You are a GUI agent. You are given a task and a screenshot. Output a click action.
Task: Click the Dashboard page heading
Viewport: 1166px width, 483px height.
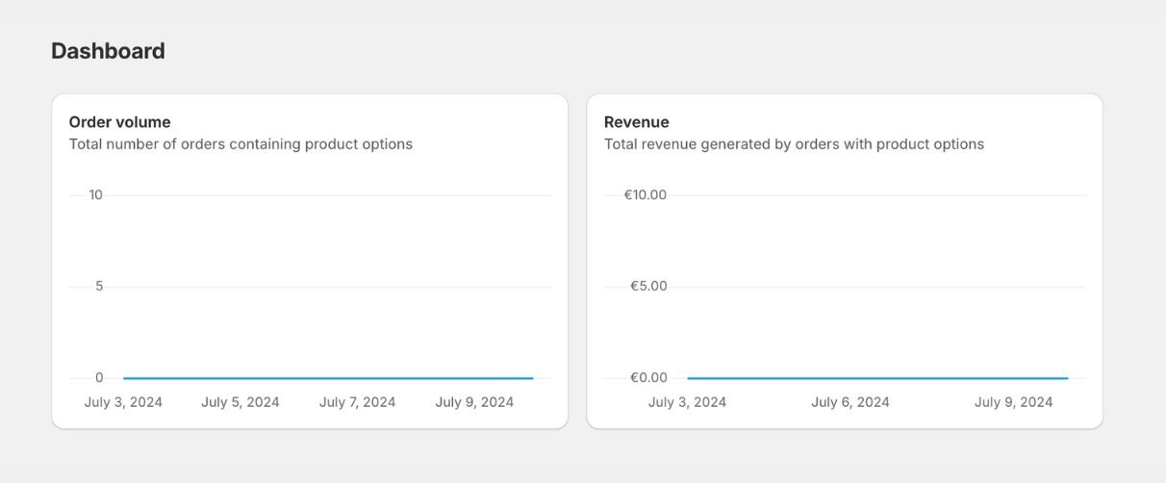coord(108,51)
